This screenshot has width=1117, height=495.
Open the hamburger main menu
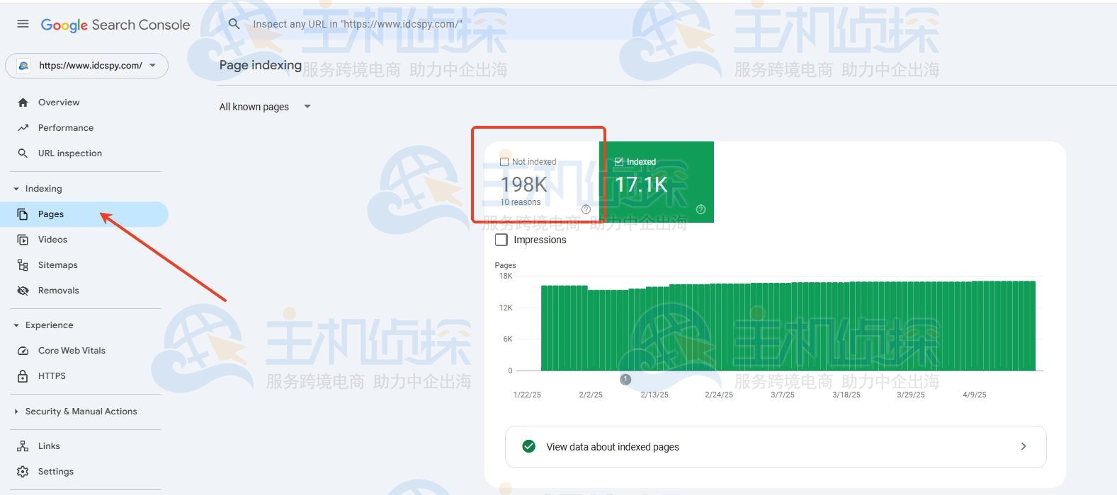click(23, 24)
